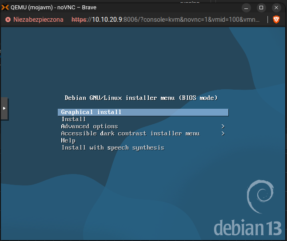The width and height of the screenshot is (287, 241).
Task: Click the Proxmox icon in the title bar
Action: [x=5, y=8]
